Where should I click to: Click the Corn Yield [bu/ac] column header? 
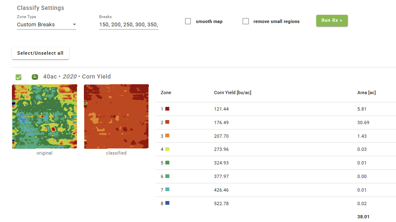point(233,92)
